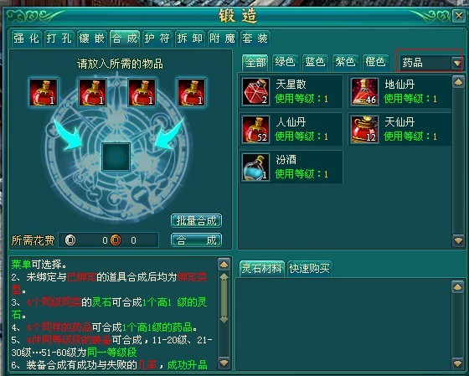Switch to the 强化 tab

(26, 39)
